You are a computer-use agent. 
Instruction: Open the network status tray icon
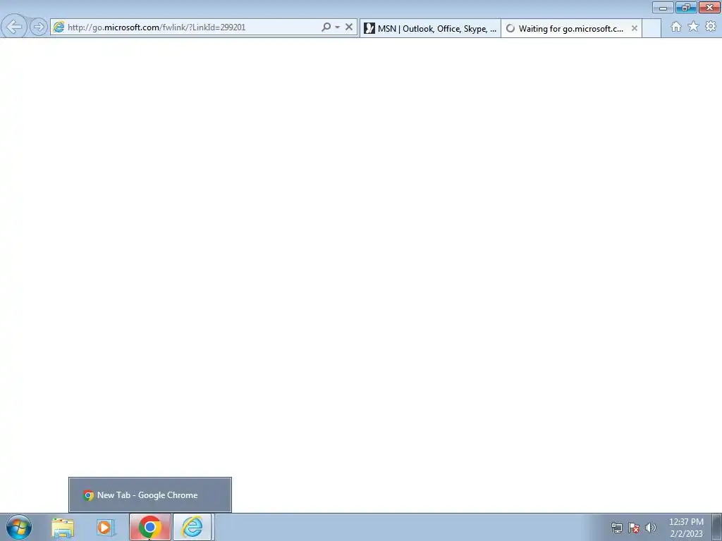point(616,528)
